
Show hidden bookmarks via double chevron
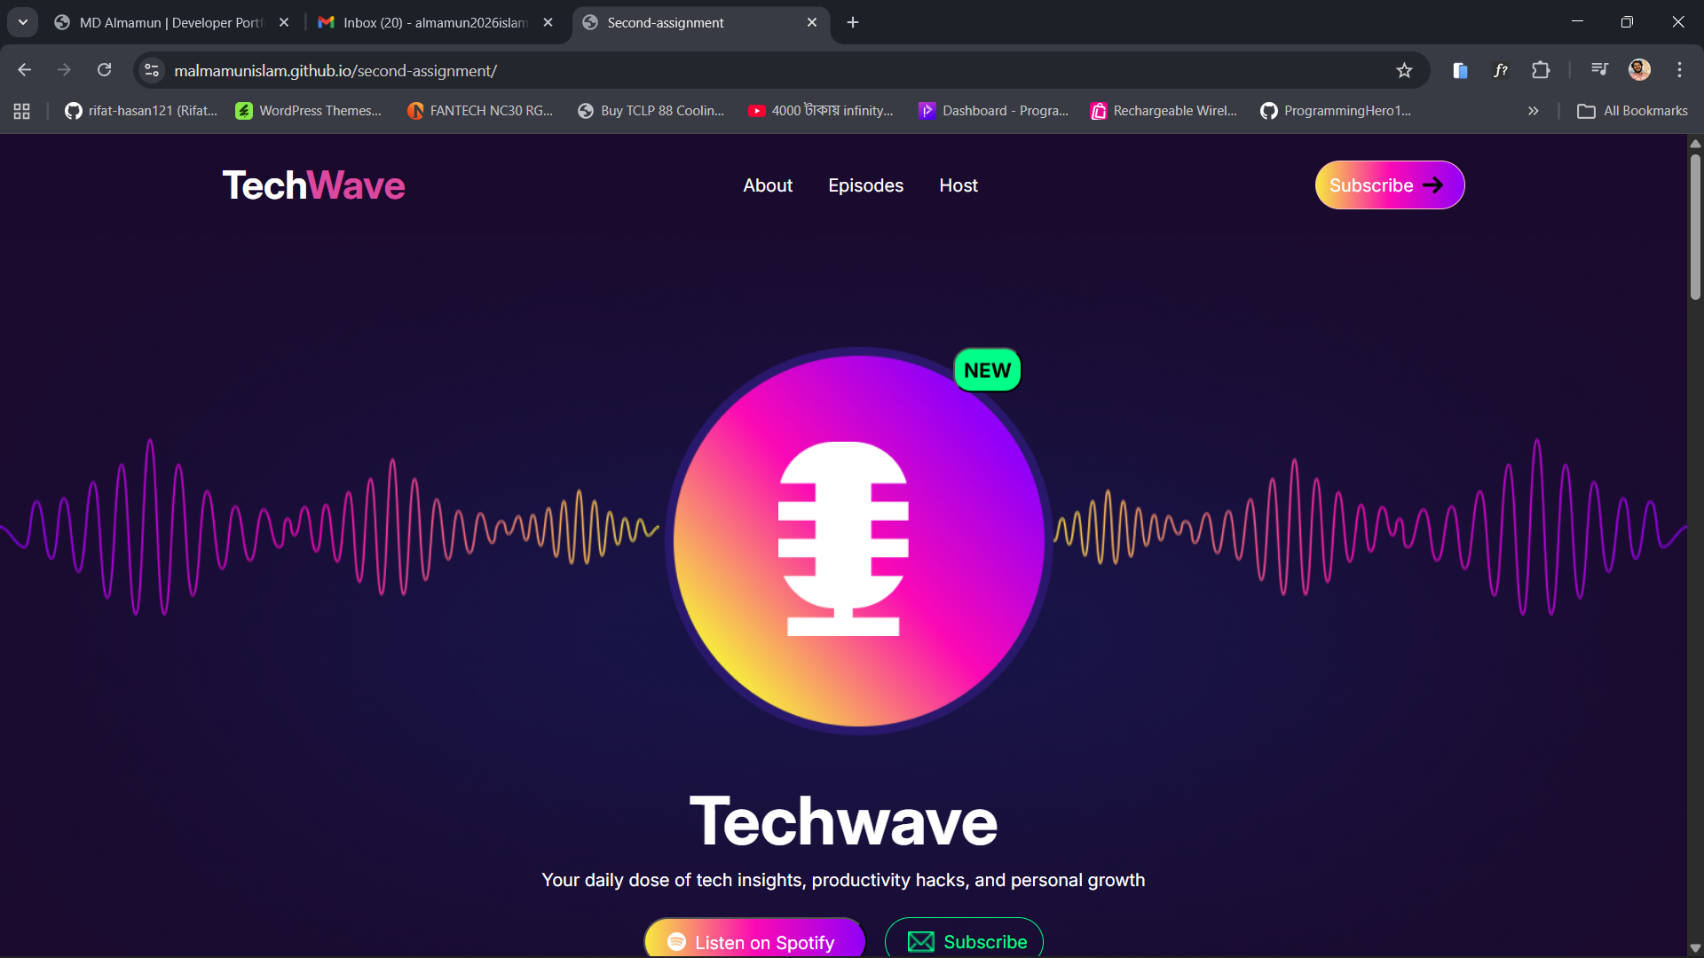pos(1533,111)
